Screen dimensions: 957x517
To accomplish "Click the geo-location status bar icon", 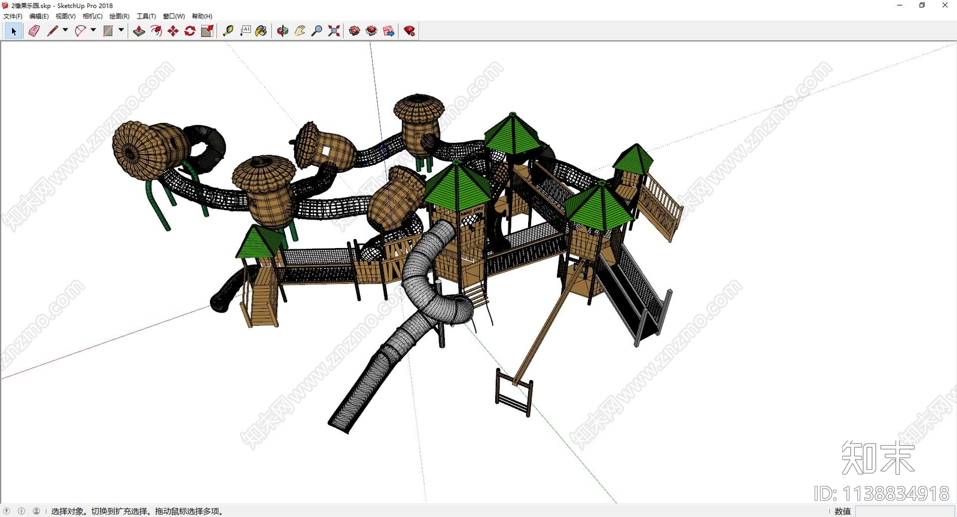I will tap(7, 511).
